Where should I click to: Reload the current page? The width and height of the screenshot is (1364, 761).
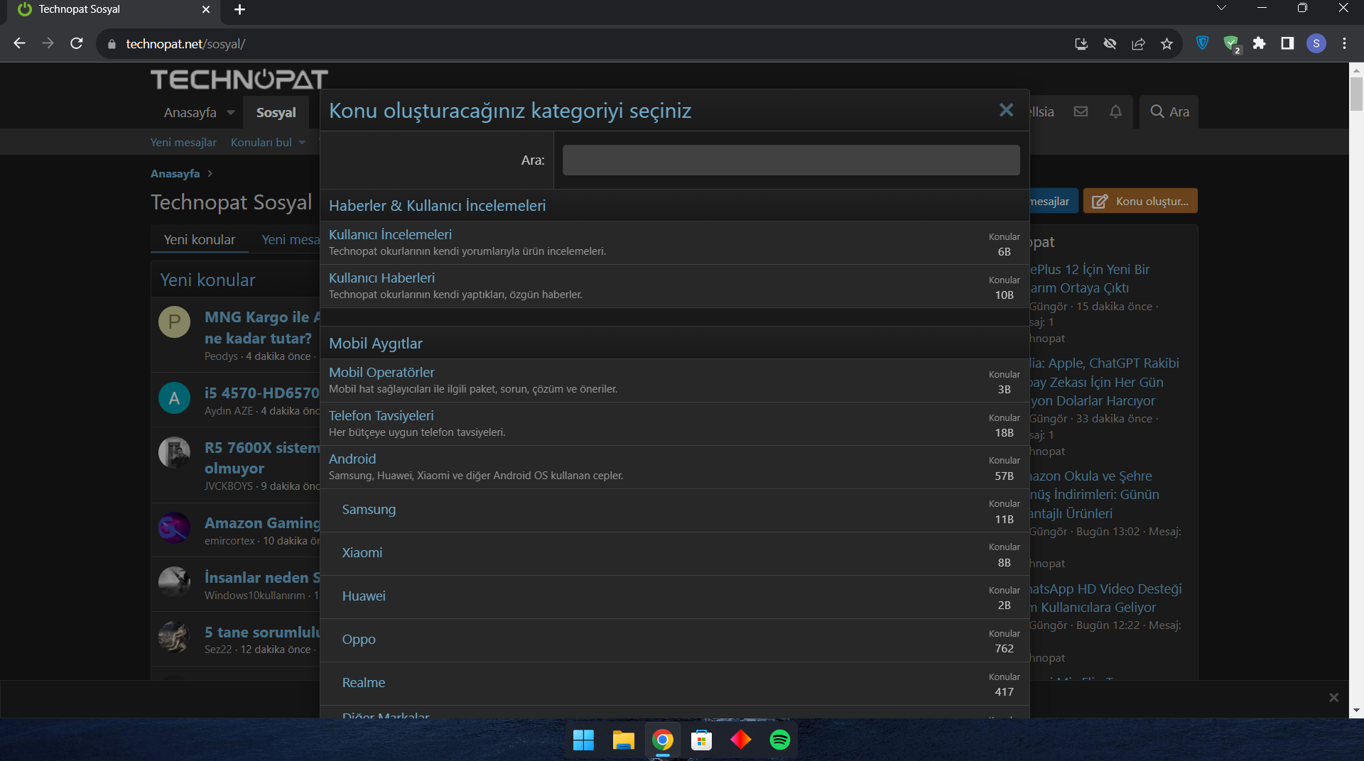point(77,43)
